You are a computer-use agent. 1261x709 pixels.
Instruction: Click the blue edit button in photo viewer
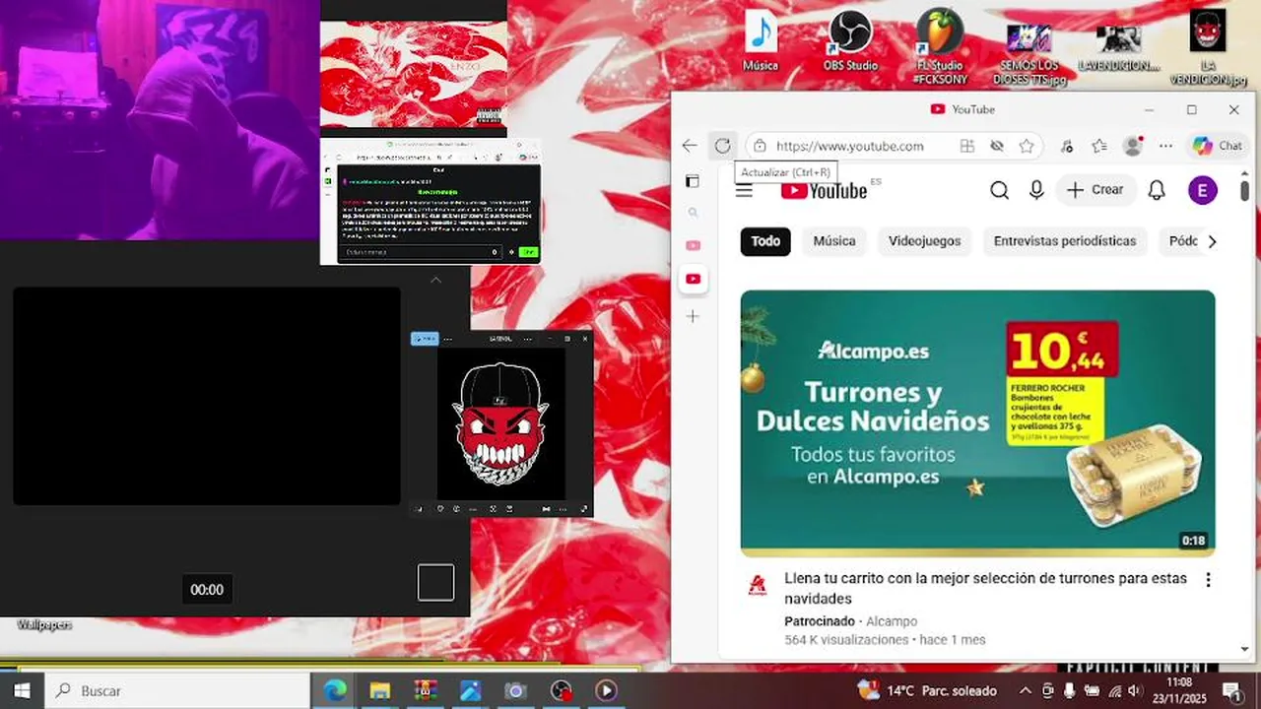coord(425,339)
